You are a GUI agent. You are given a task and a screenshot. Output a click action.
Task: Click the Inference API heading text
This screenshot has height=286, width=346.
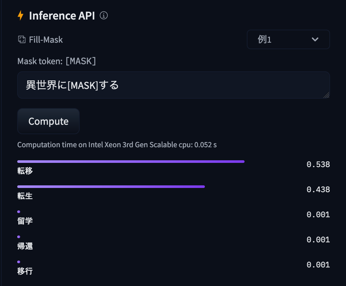(62, 16)
